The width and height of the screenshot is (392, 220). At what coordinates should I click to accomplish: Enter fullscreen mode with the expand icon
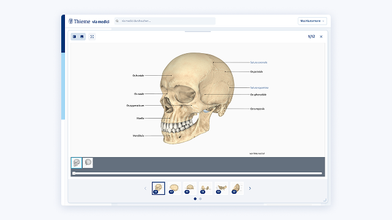tap(92, 37)
